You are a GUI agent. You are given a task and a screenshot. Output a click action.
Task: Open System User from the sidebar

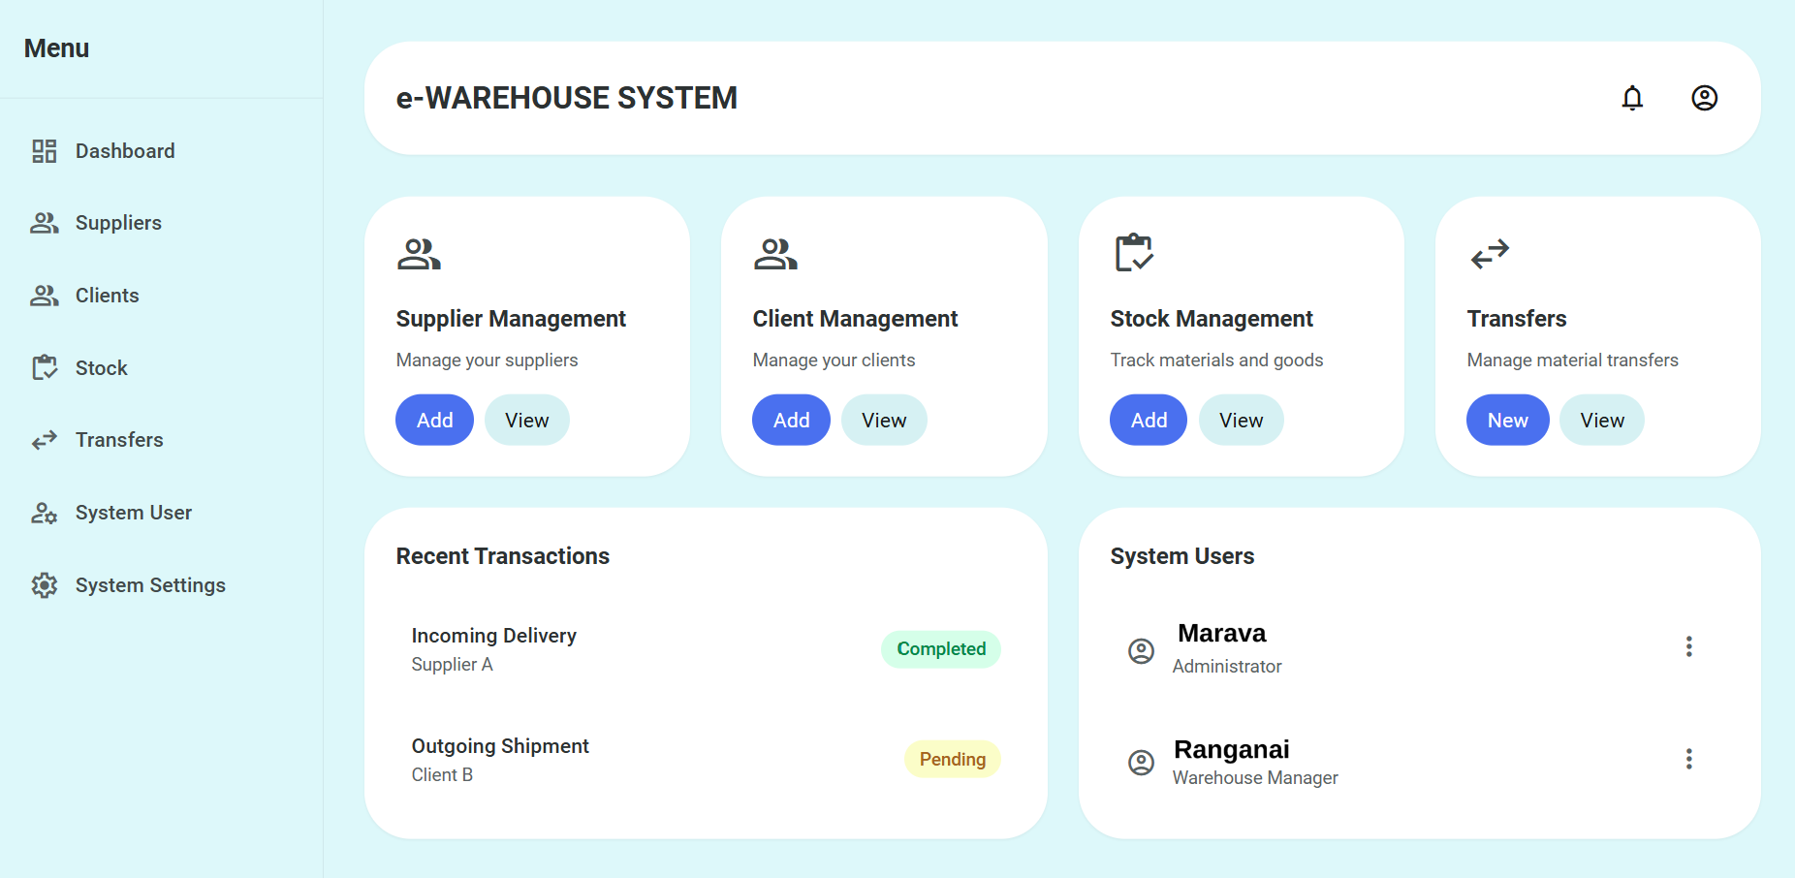tap(133, 512)
